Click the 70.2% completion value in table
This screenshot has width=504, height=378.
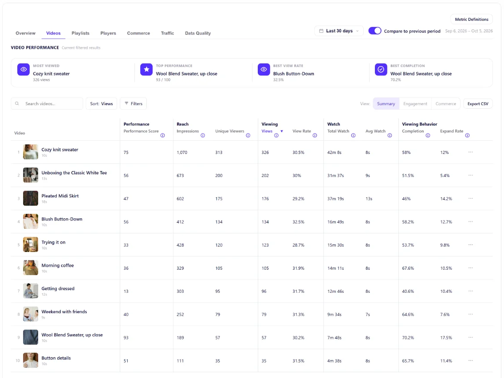point(408,338)
